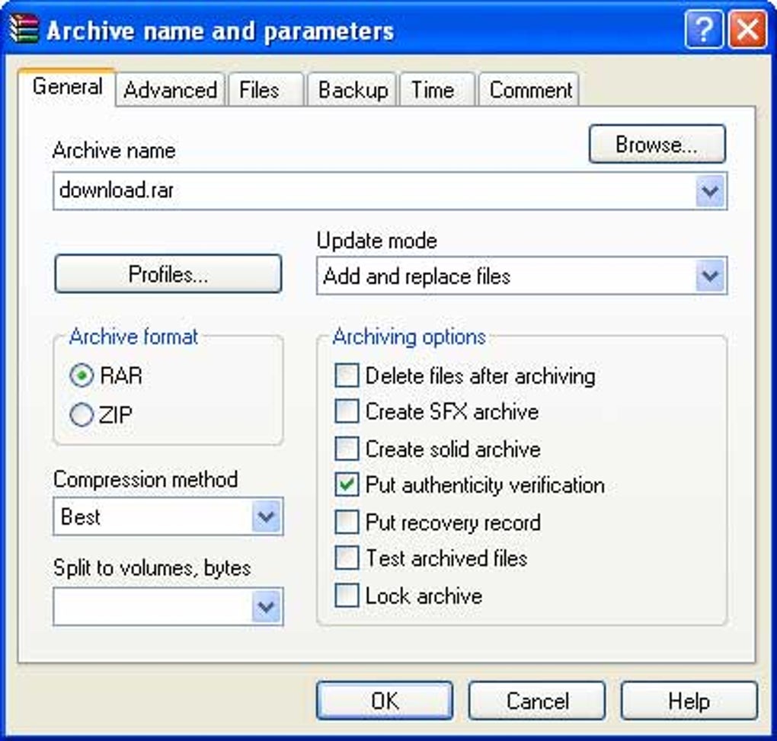
Task: Expand Split to volumes dropdown
Action: click(x=267, y=606)
